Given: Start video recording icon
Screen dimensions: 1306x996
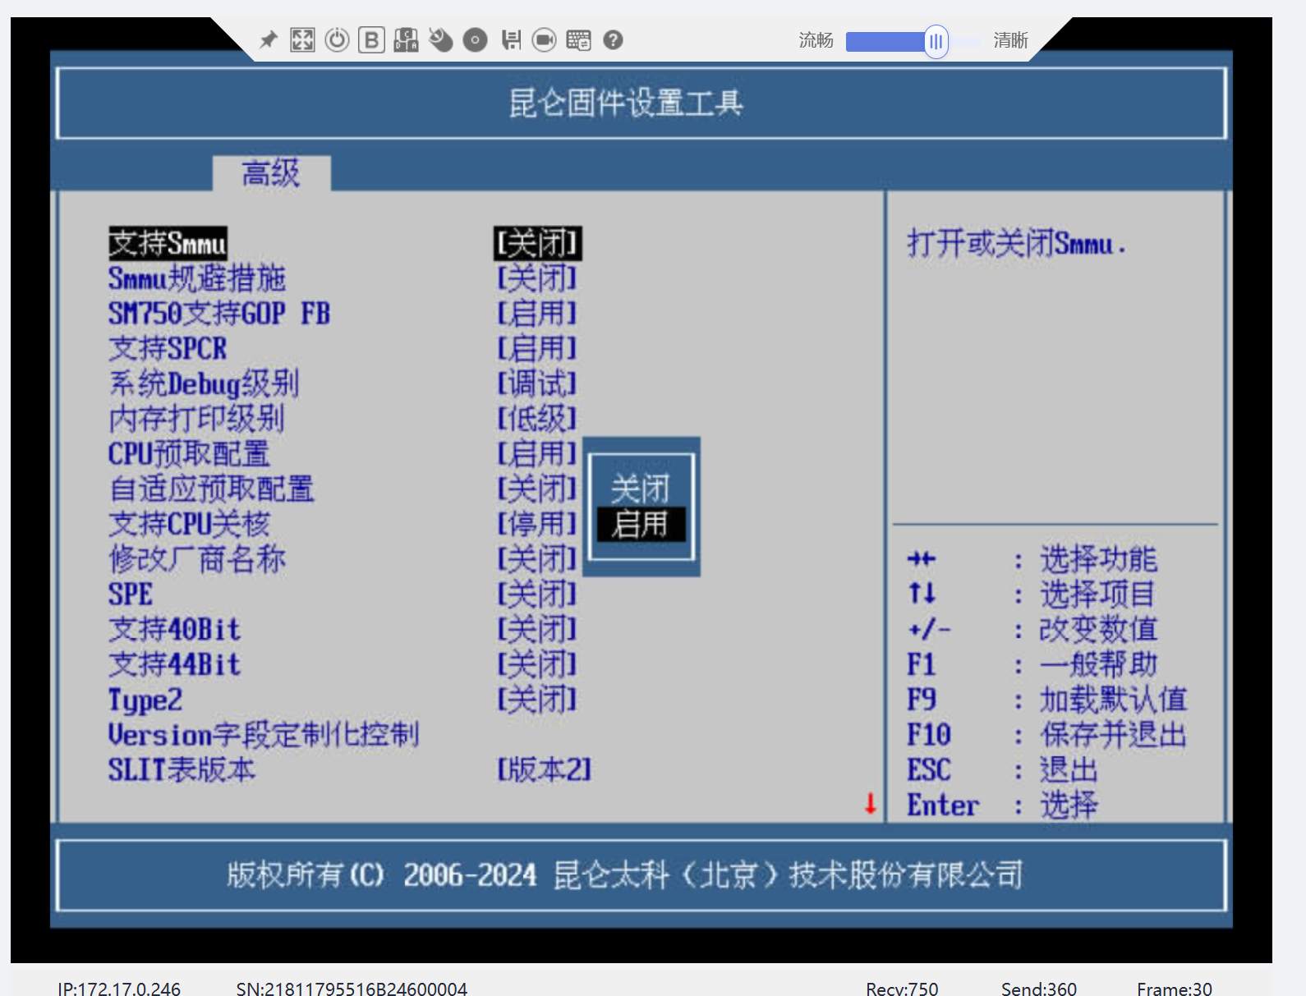Looking at the screenshot, I should (x=544, y=39).
